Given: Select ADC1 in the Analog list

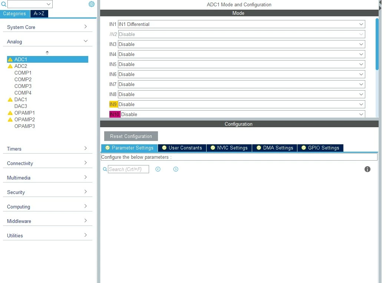Looking at the screenshot, I should [47, 60].
